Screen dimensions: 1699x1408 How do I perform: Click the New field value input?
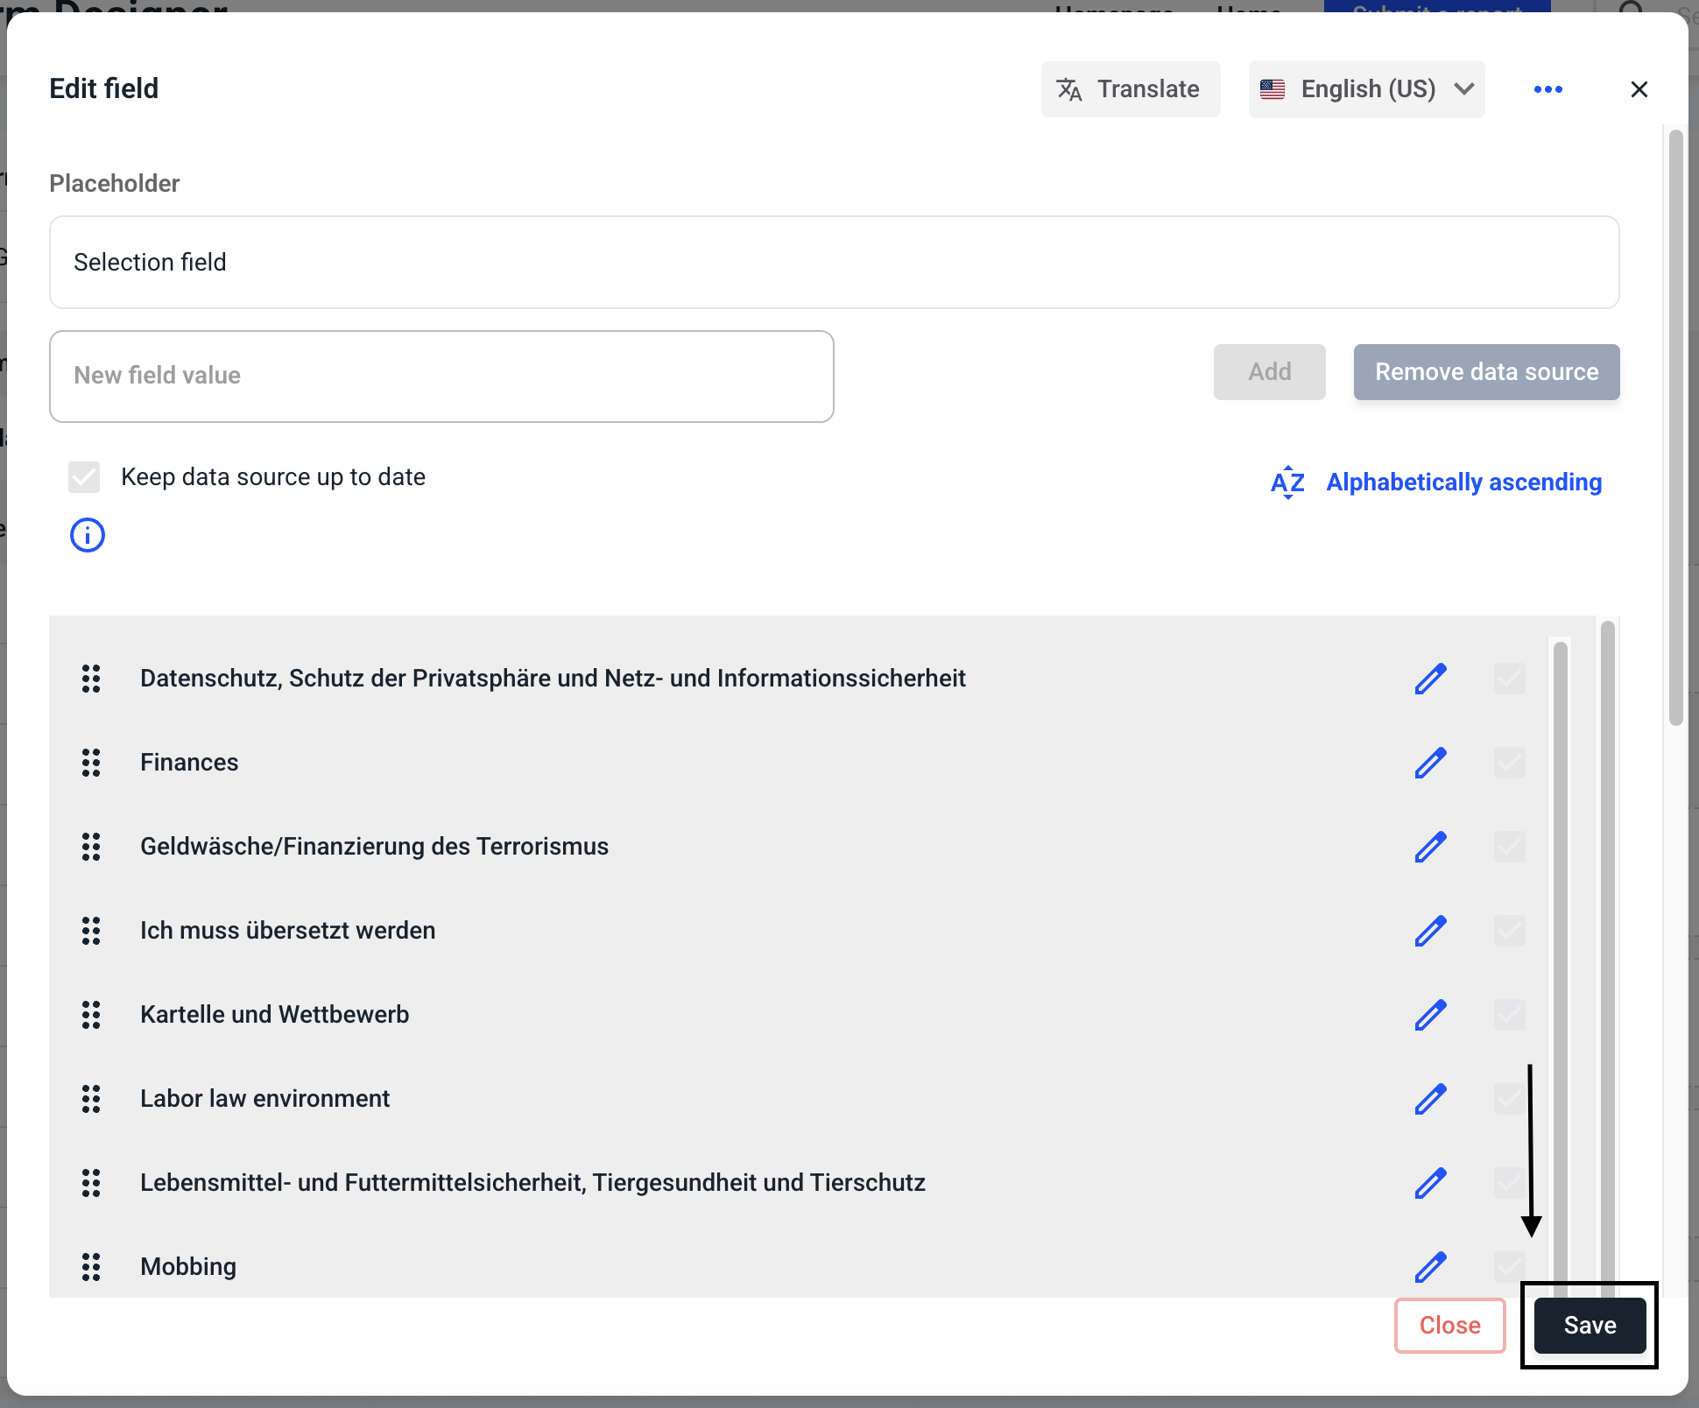pyautogui.click(x=441, y=377)
